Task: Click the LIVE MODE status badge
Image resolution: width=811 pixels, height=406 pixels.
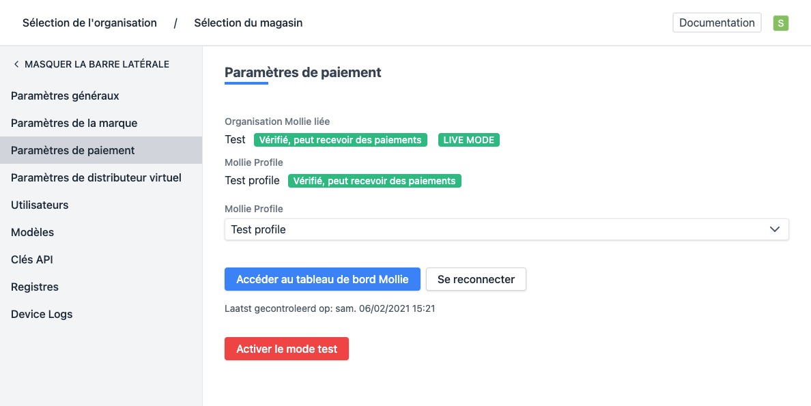Action: (469, 140)
